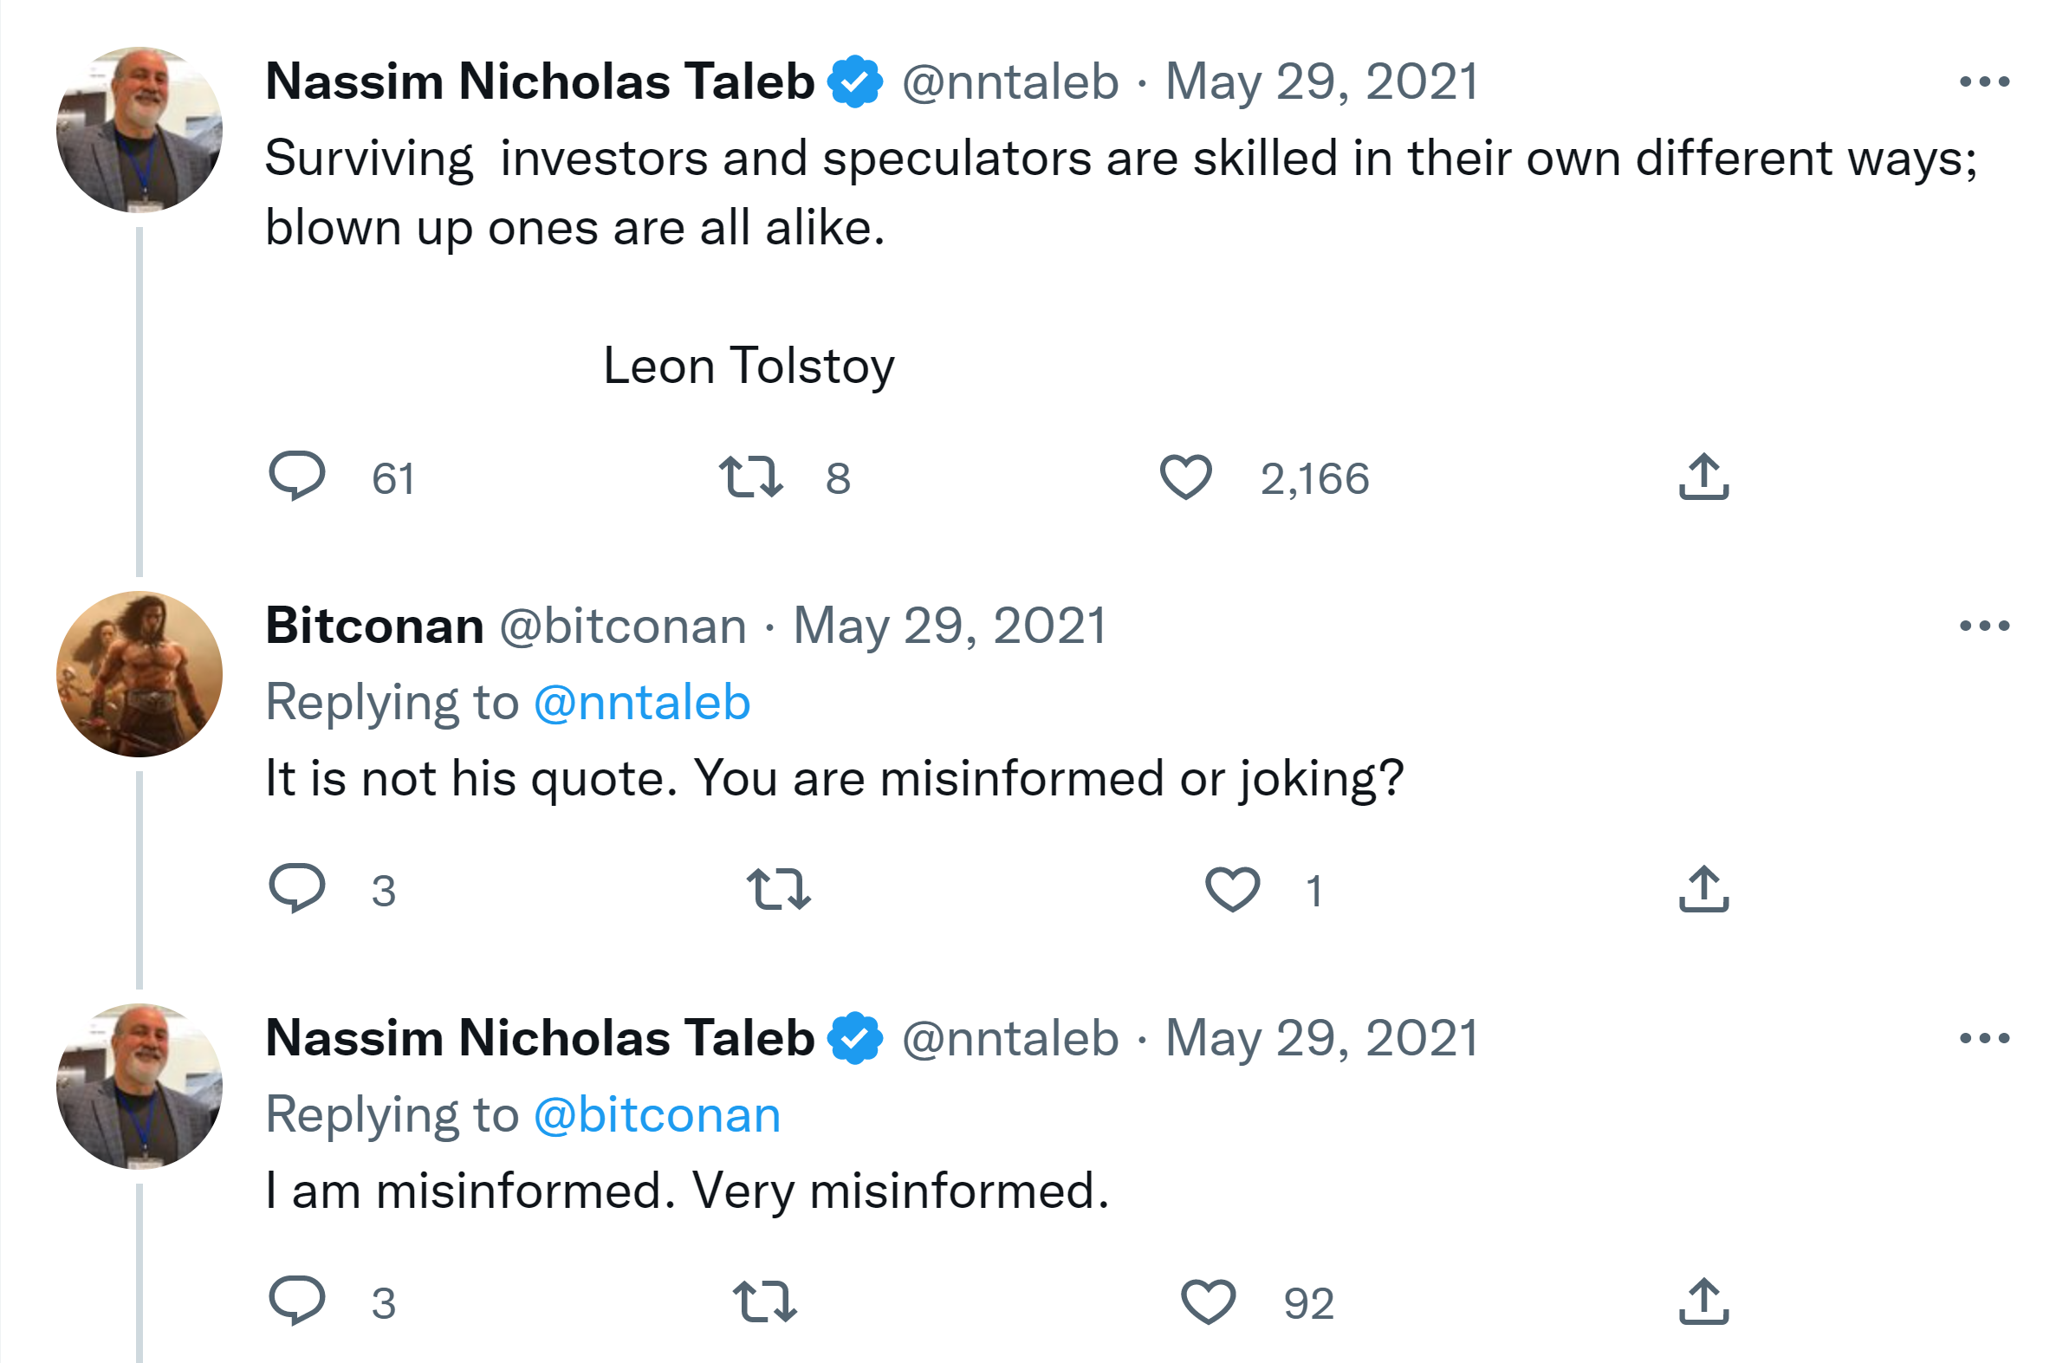Open the @bitconan mention link in Taleb's reply
Image resolution: width=2056 pixels, height=1363 pixels.
coord(657,1114)
